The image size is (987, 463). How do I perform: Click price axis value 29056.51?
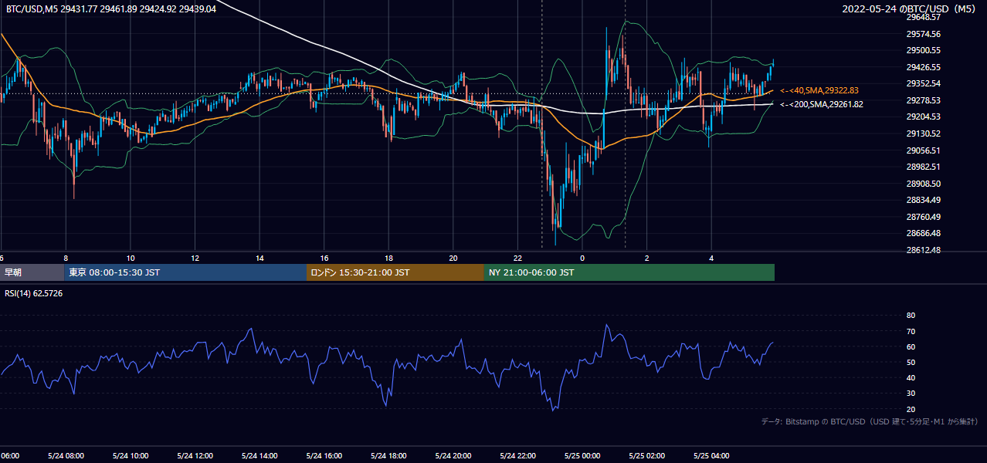pyautogui.click(x=923, y=150)
